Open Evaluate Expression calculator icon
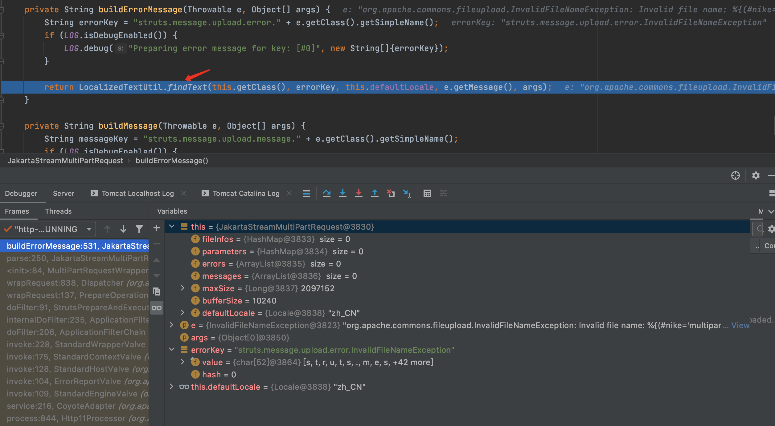 pos(427,193)
